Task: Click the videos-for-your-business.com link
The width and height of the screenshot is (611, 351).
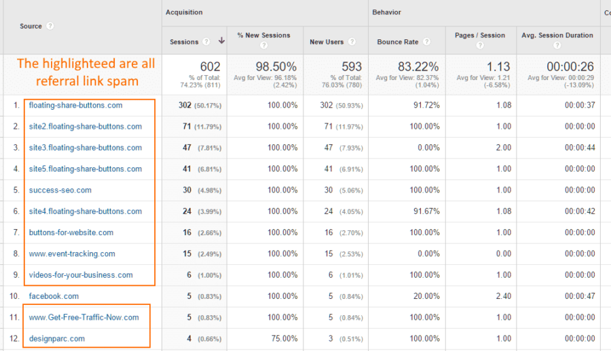Action: [x=81, y=274]
